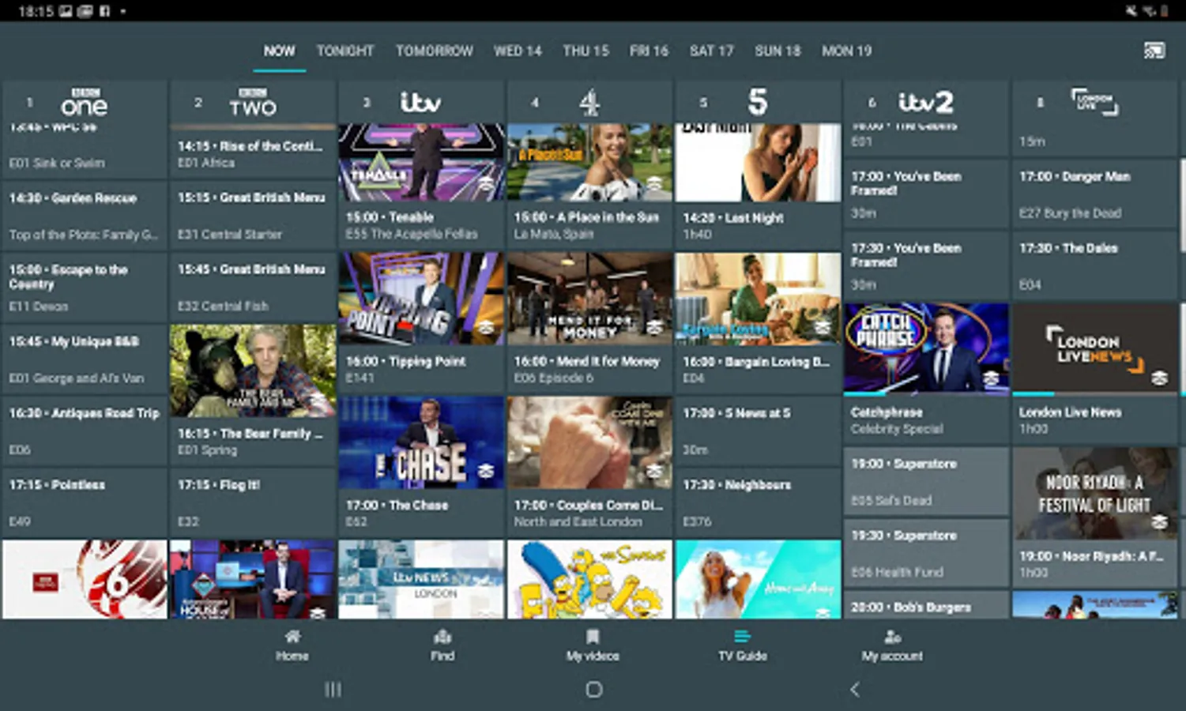1186x711 pixels.
Task: Open 19:30 Superstore Health Fund listing
Action: pos(926,554)
